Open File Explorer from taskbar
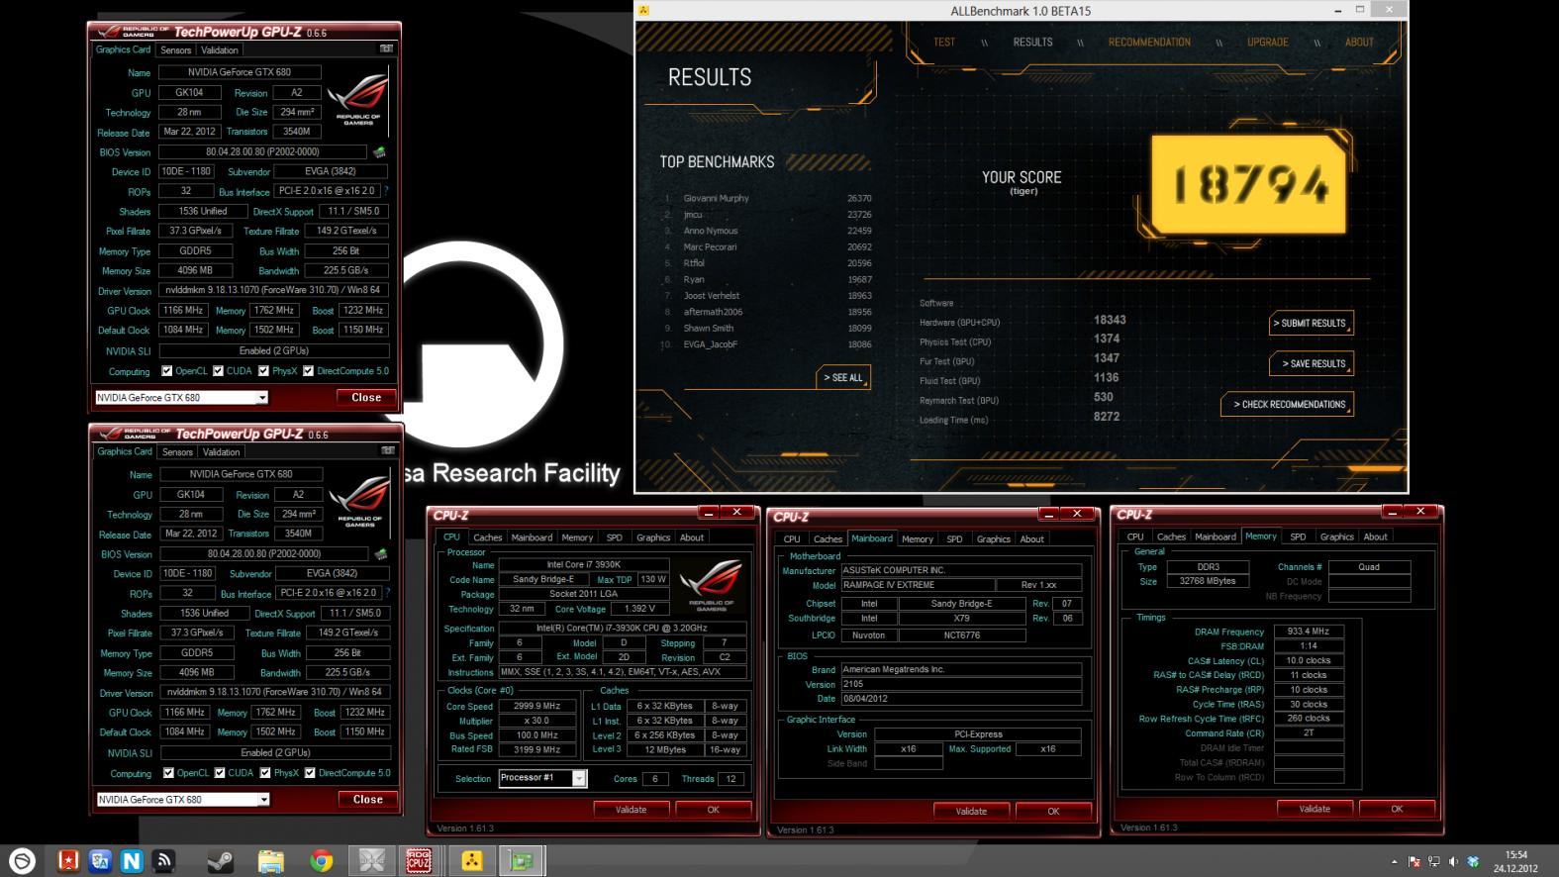 pos(270,860)
